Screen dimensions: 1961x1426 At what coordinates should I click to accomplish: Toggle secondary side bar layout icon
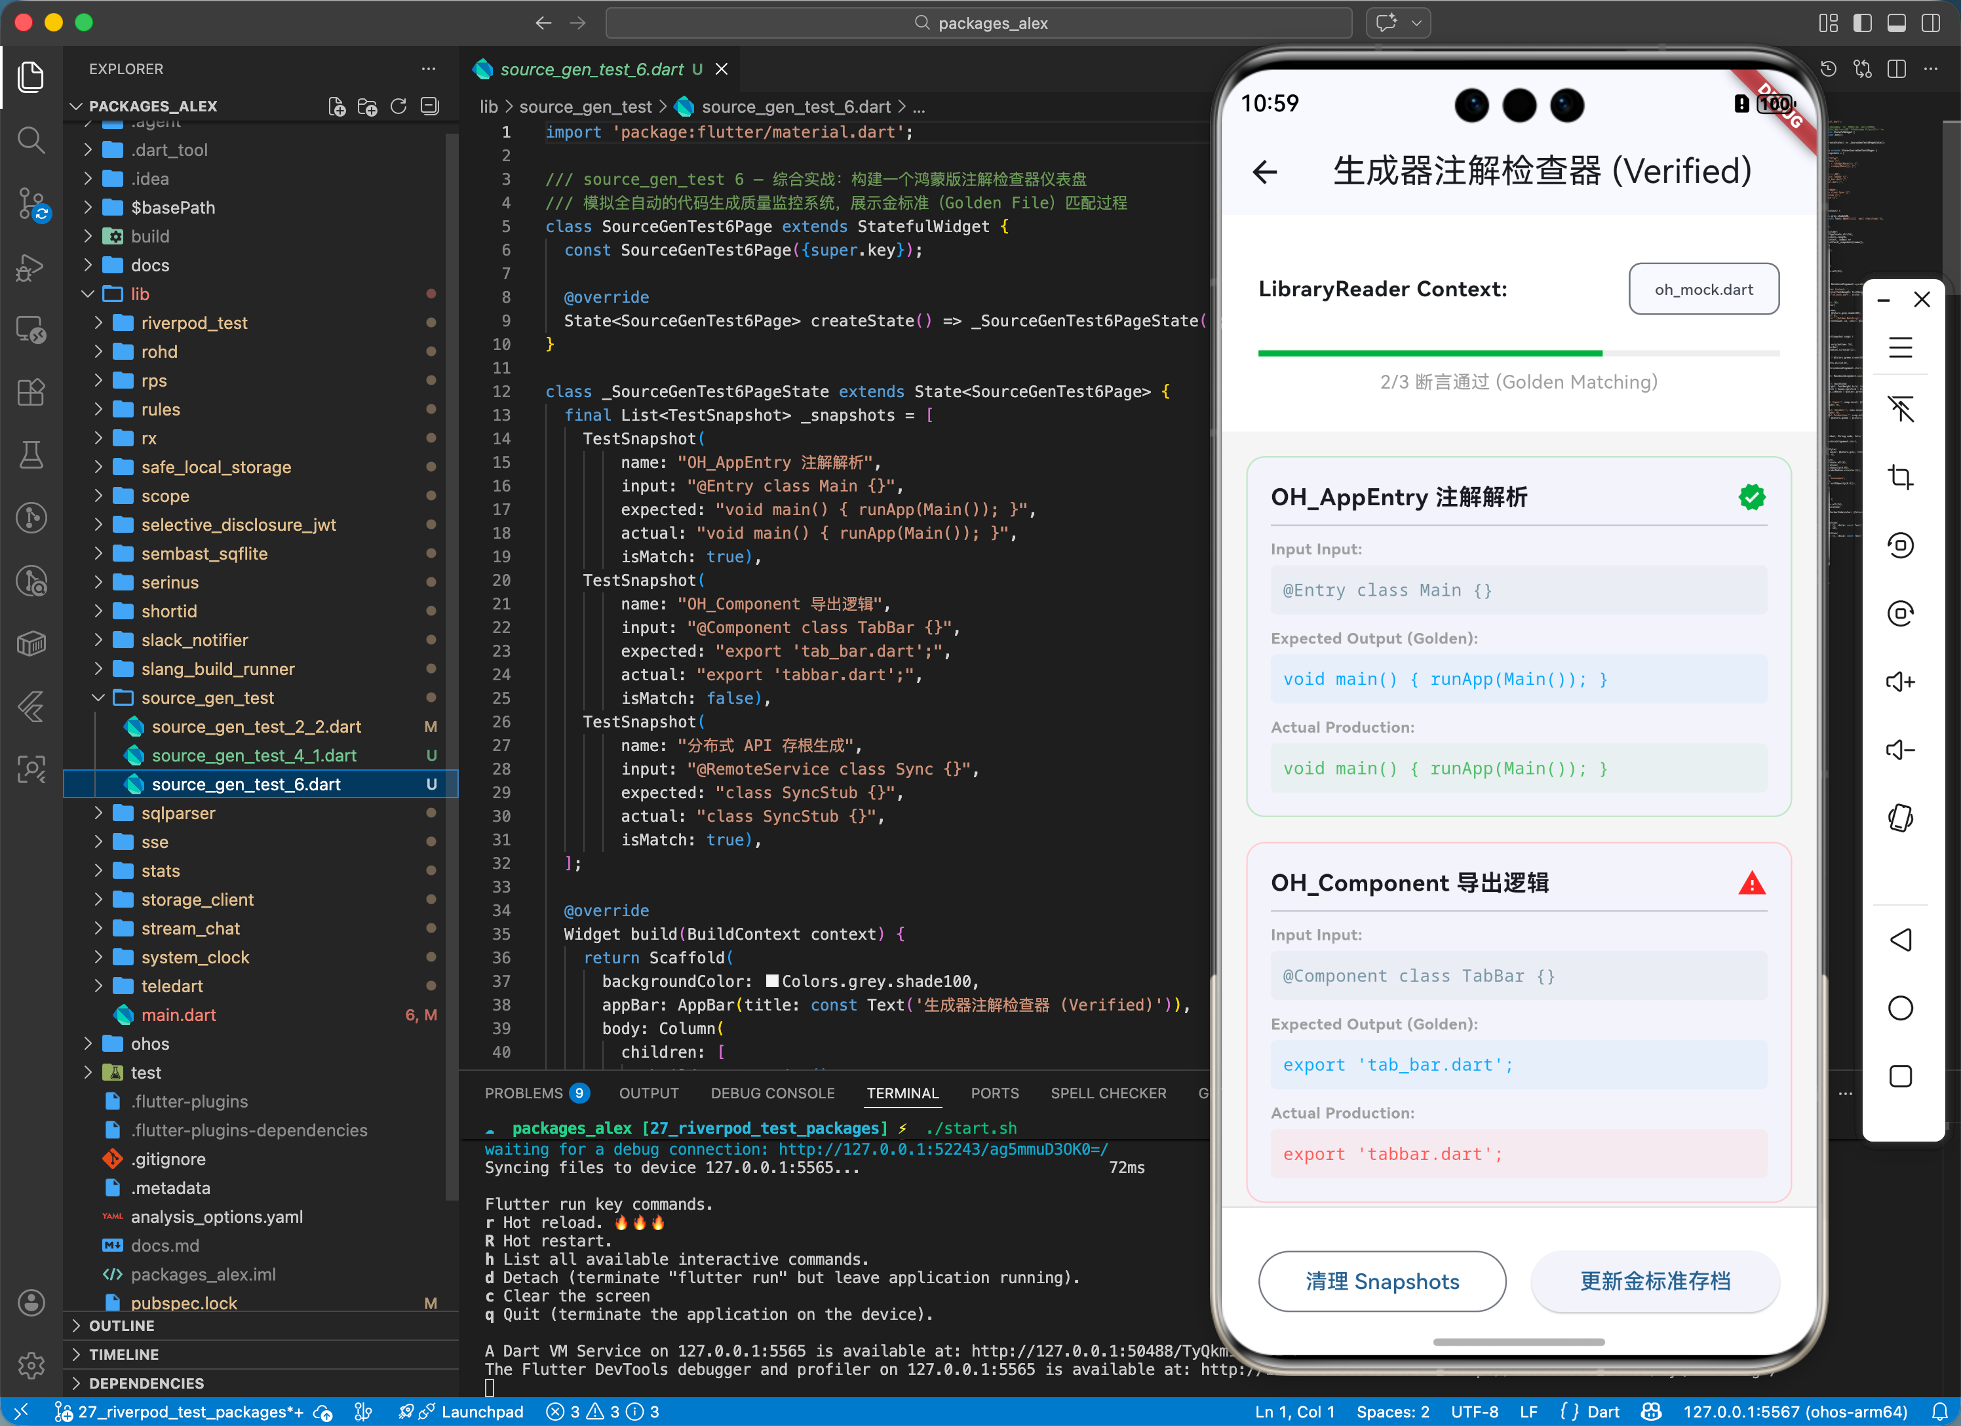coord(1930,24)
